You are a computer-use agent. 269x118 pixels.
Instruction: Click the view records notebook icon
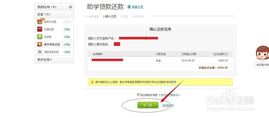129,7
